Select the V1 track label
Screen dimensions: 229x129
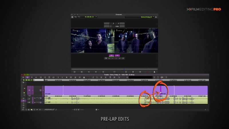[x=29, y=90]
